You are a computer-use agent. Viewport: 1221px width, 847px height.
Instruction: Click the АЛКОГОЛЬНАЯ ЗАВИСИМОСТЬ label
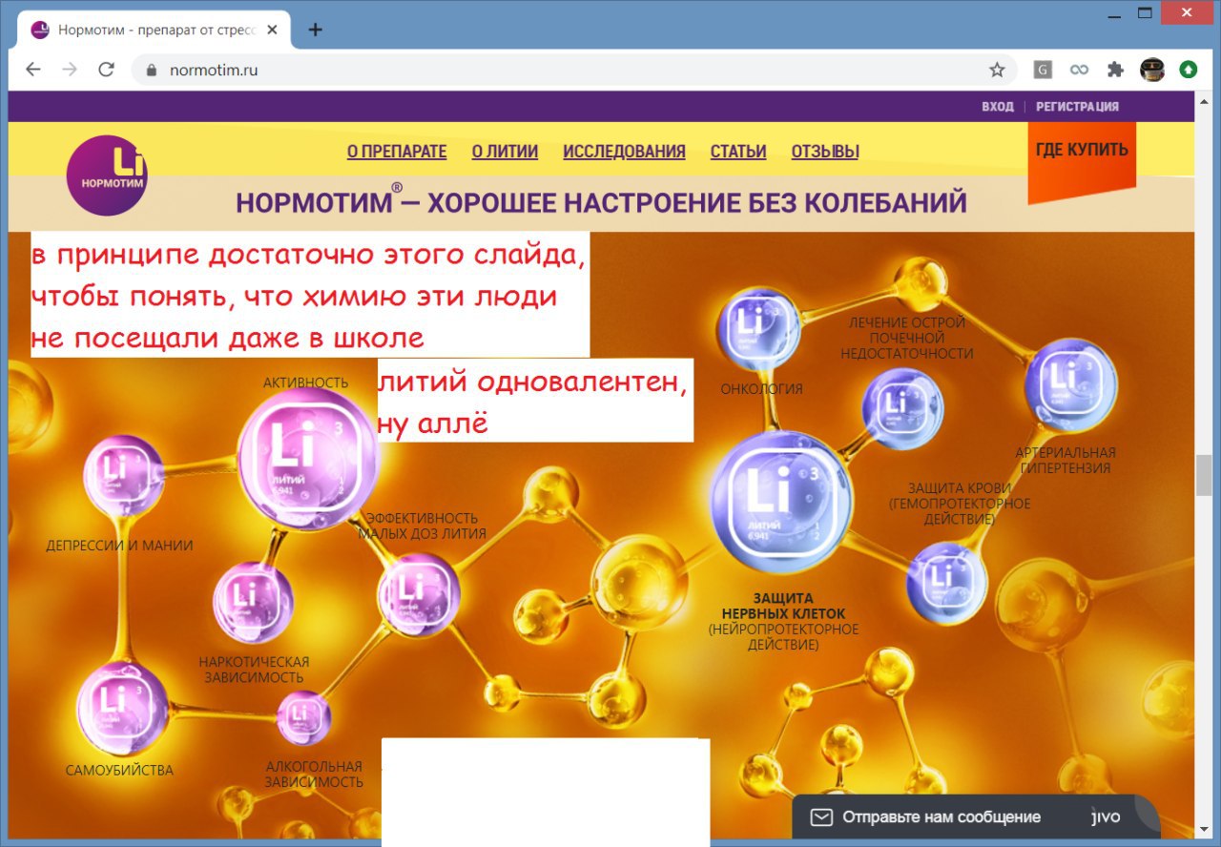tap(314, 774)
